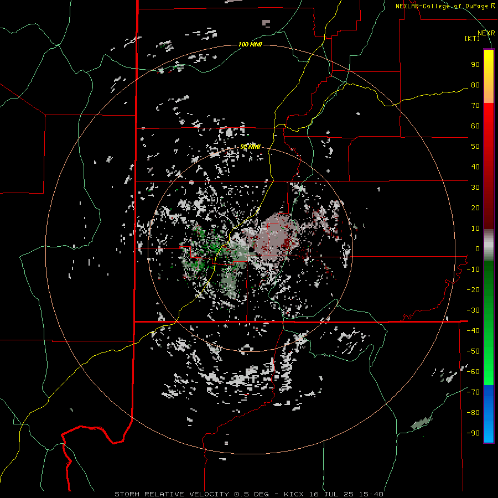Click the -90 value on the velocity scale

tap(473, 433)
